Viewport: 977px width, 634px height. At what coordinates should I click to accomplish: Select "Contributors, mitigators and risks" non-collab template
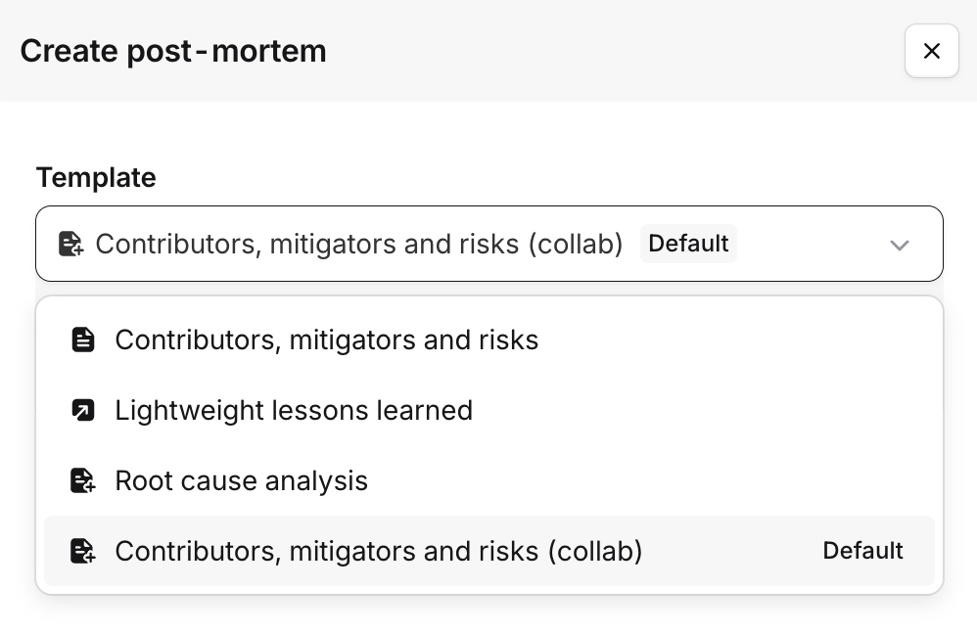coord(326,340)
